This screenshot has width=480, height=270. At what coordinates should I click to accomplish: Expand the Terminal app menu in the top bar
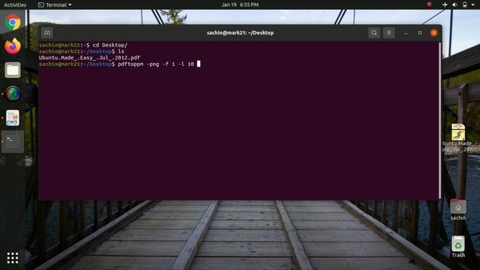[x=55, y=4]
